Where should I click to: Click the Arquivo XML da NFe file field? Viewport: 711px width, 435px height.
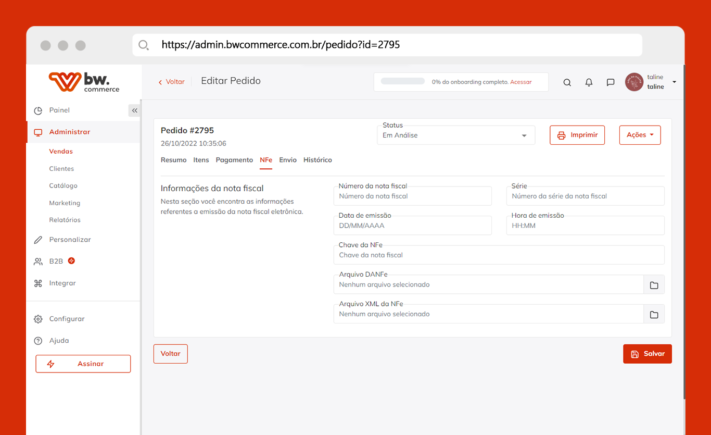(489, 315)
